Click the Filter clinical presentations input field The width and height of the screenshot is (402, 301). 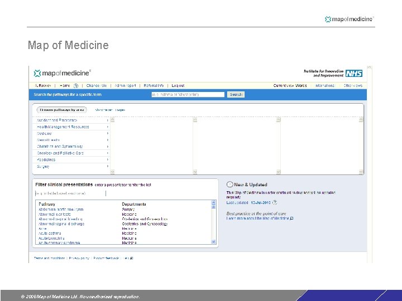(70, 193)
